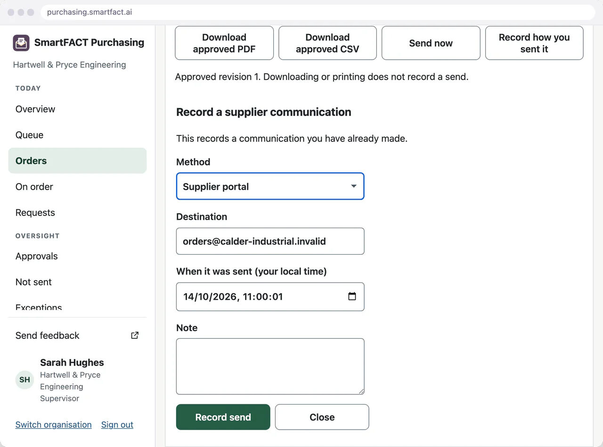Click the Record a supplier communication heading

pos(264,112)
